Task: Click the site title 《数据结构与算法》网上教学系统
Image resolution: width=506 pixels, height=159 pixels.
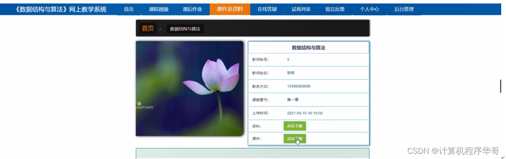Action: tap(61, 10)
